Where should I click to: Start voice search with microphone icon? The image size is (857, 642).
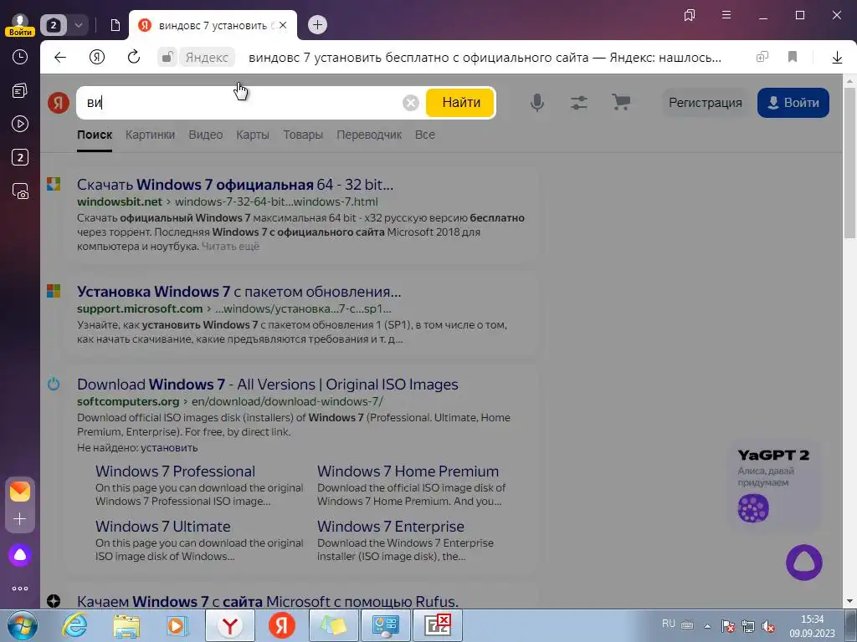click(x=537, y=103)
